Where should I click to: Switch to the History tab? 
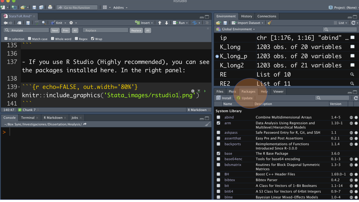pyautogui.click(x=247, y=16)
